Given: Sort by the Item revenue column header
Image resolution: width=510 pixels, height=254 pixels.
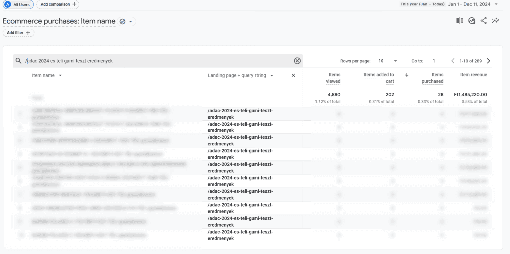Looking at the screenshot, I should coord(473,75).
